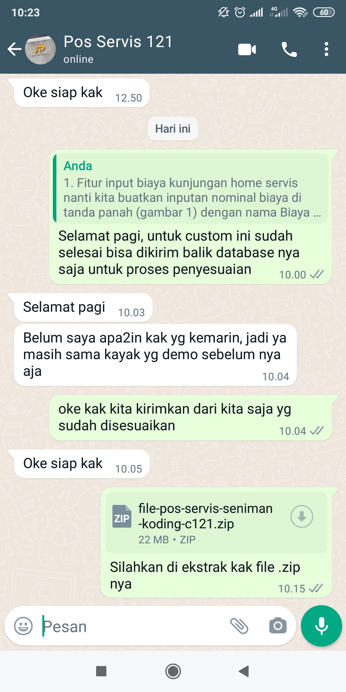Tap the Android back triangle button
The width and height of the screenshot is (346, 692).
[244, 671]
